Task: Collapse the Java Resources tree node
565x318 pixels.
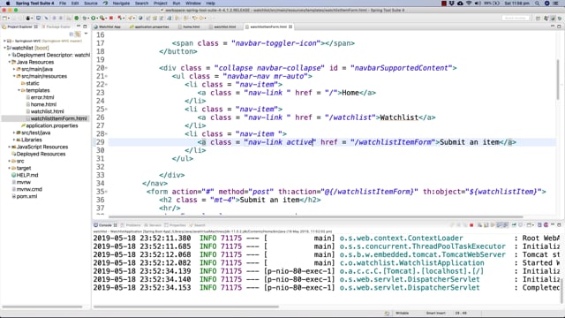Action: [10, 62]
